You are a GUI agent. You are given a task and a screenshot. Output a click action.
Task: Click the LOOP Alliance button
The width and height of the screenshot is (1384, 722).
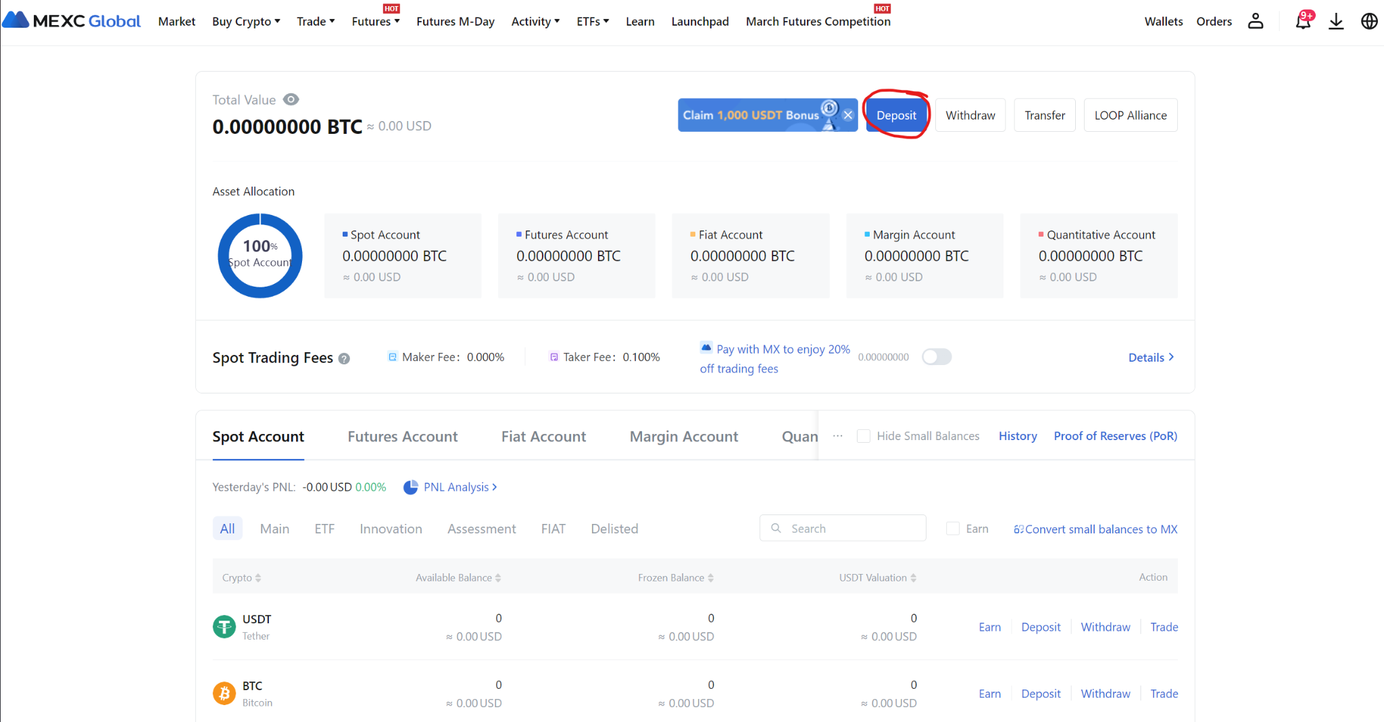[1131, 115]
